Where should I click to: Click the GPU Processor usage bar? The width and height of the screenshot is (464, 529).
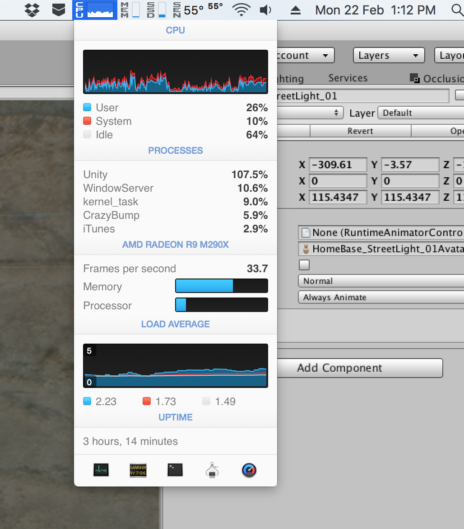(x=222, y=305)
